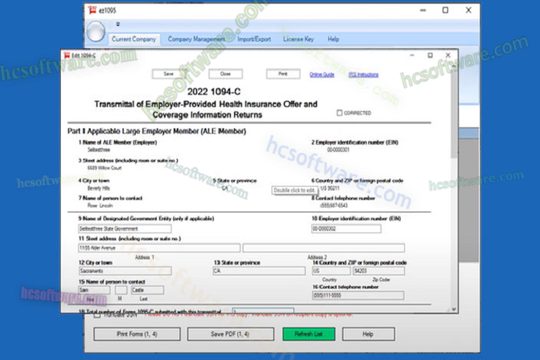Open the Online Guide link
Image resolution: width=540 pixels, height=360 pixels.
click(322, 75)
